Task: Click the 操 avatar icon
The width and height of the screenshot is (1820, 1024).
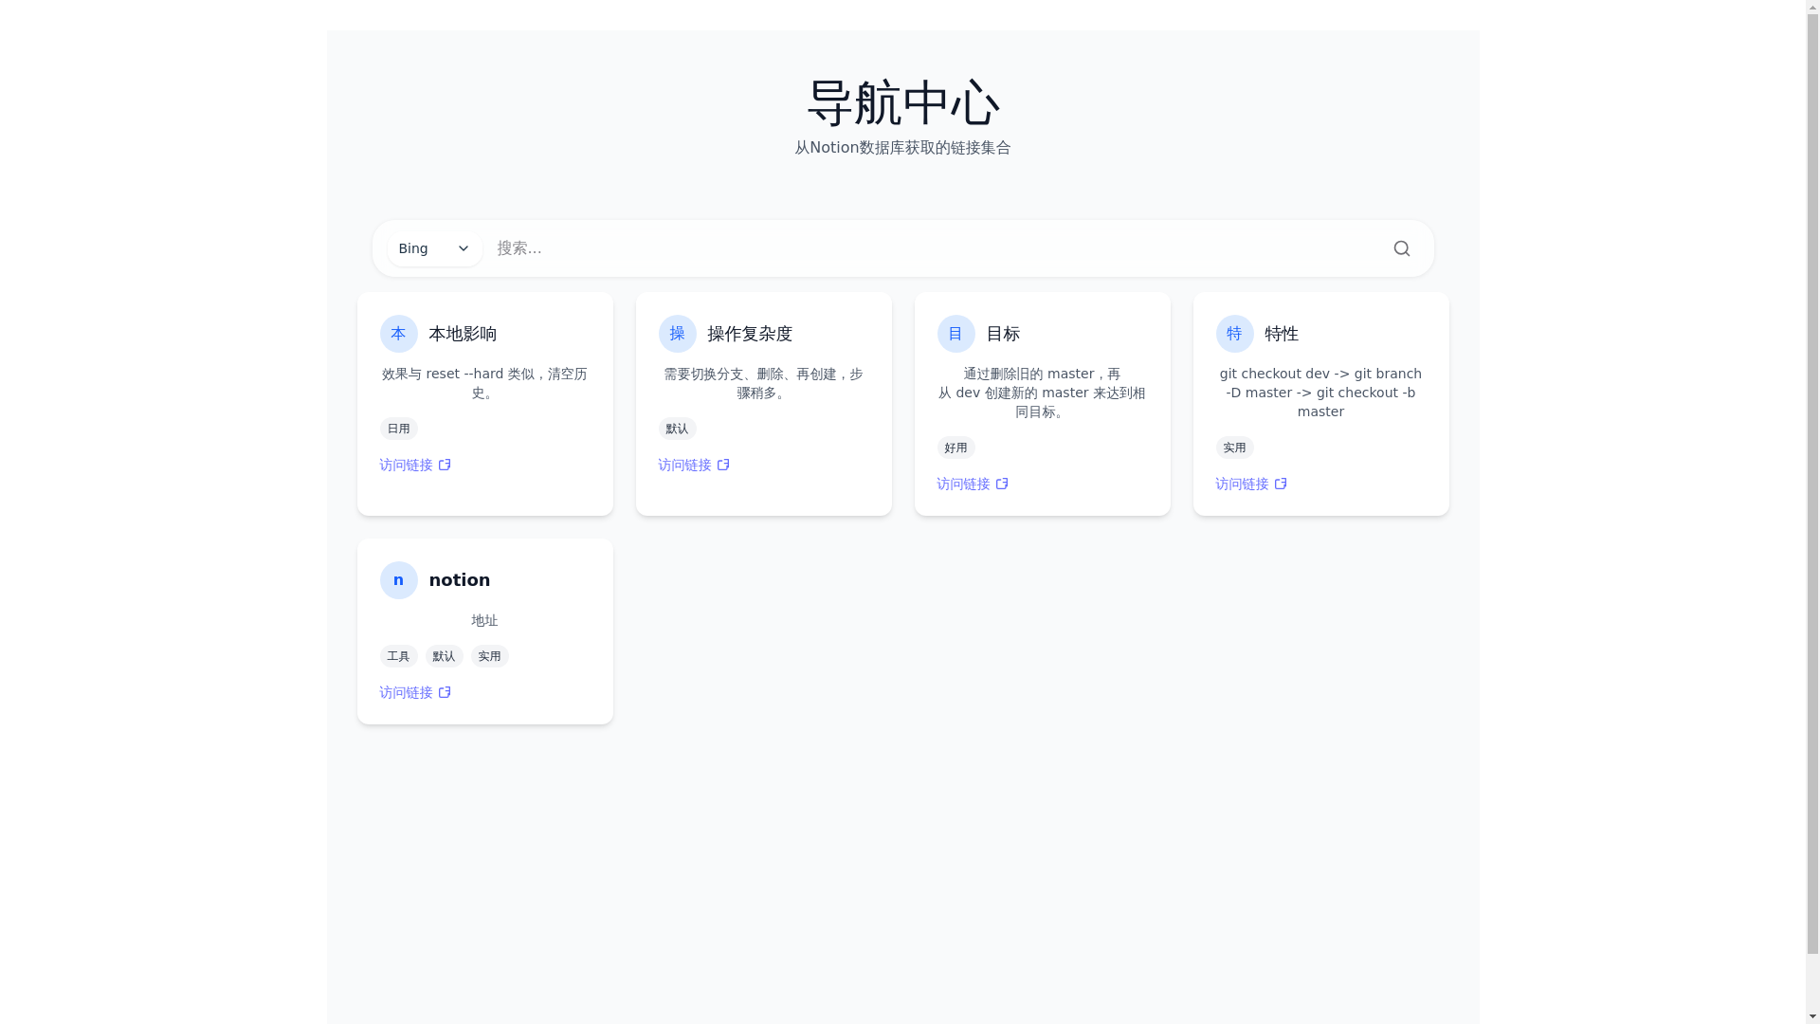Action: point(677,334)
